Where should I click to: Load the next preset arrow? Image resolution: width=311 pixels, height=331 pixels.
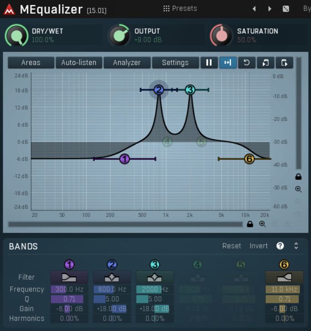click(x=270, y=9)
